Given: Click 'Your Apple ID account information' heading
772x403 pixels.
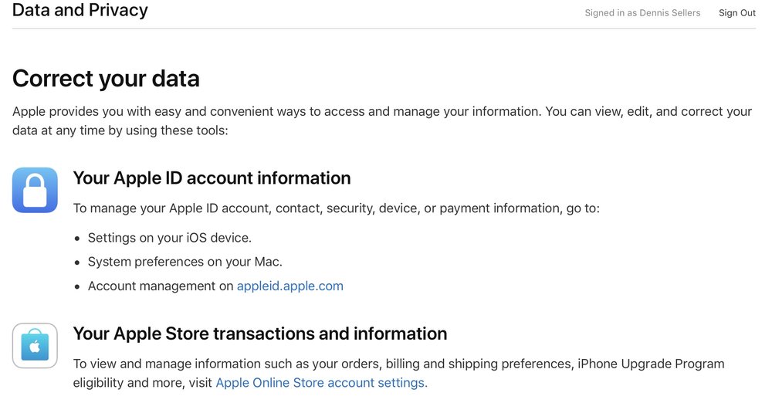Looking at the screenshot, I should (x=212, y=178).
